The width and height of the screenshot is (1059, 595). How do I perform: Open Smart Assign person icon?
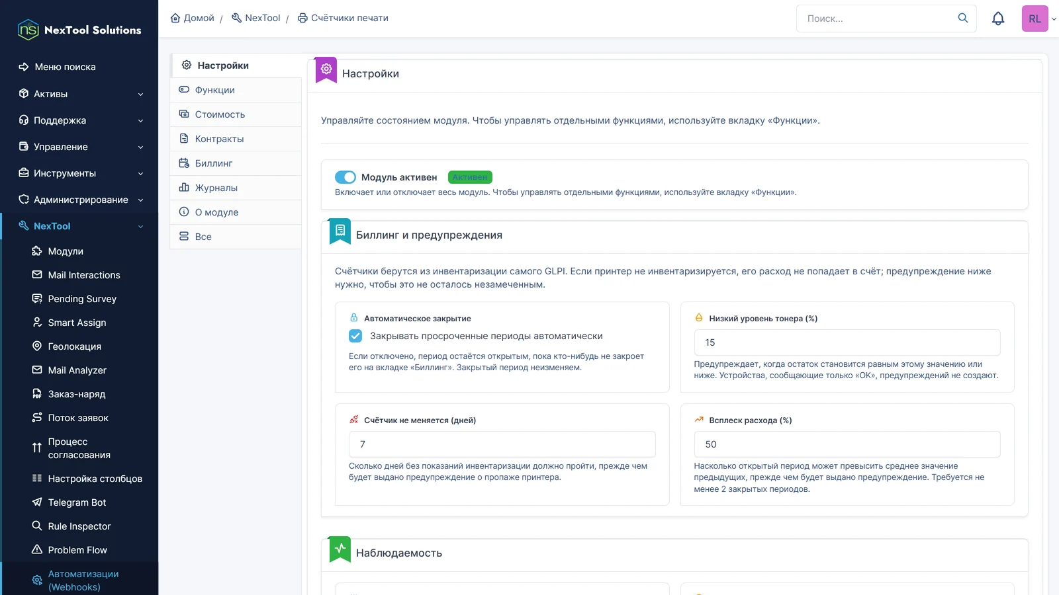(x=37, y=323)
